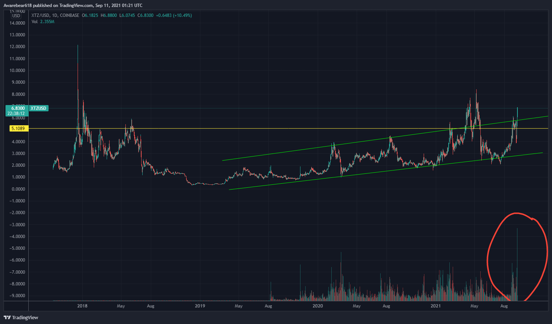The image size is (552, 324).
Task: Click the L6.0745 low value in legend
Action: [127, 15]
